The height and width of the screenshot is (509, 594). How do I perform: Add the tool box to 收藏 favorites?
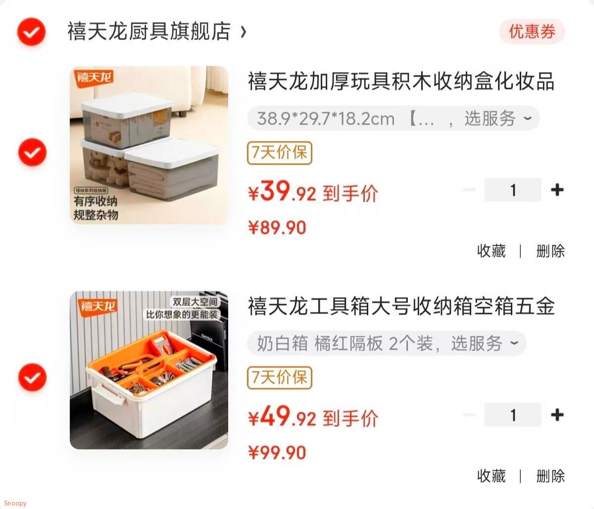pyautogui.click(x=491, y=476)
